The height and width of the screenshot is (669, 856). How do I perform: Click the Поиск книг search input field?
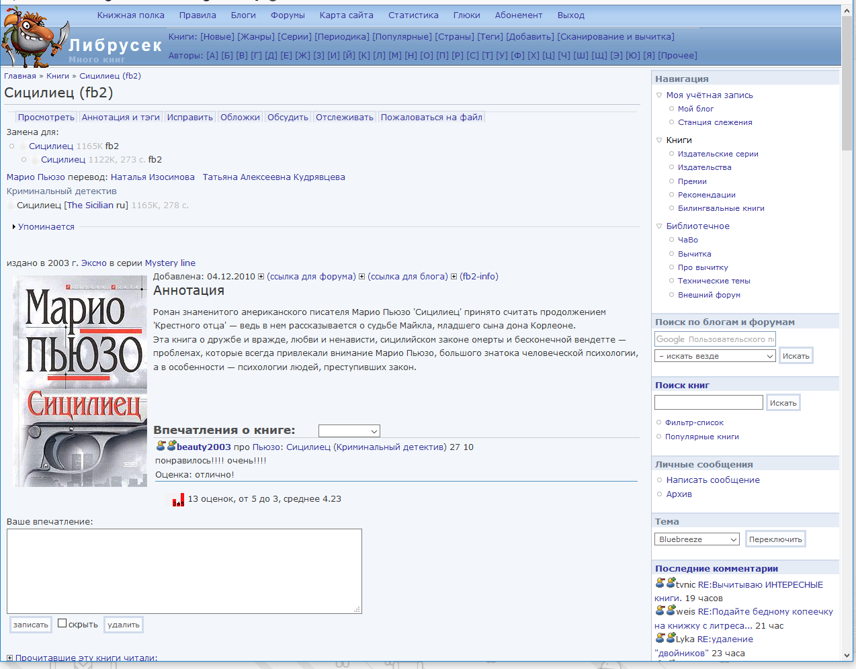[x=708, y=402]
